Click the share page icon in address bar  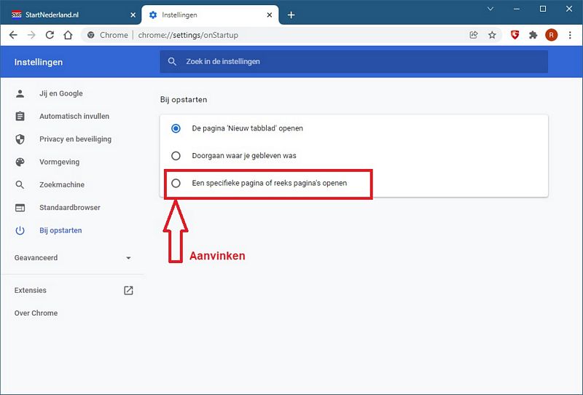tap(474, 35)
